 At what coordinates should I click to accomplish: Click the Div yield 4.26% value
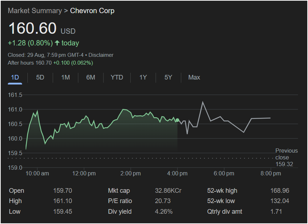(164, 212)
